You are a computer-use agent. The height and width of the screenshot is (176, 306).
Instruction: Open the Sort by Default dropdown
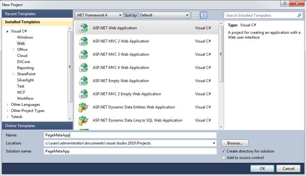pos(164,15)
